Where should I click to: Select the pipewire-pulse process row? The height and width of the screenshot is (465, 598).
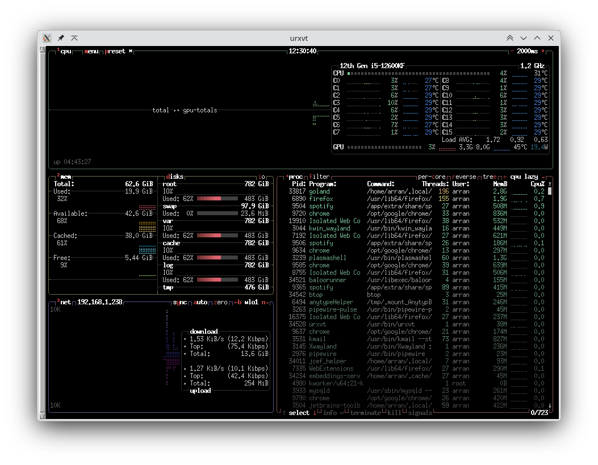(416, 309)
